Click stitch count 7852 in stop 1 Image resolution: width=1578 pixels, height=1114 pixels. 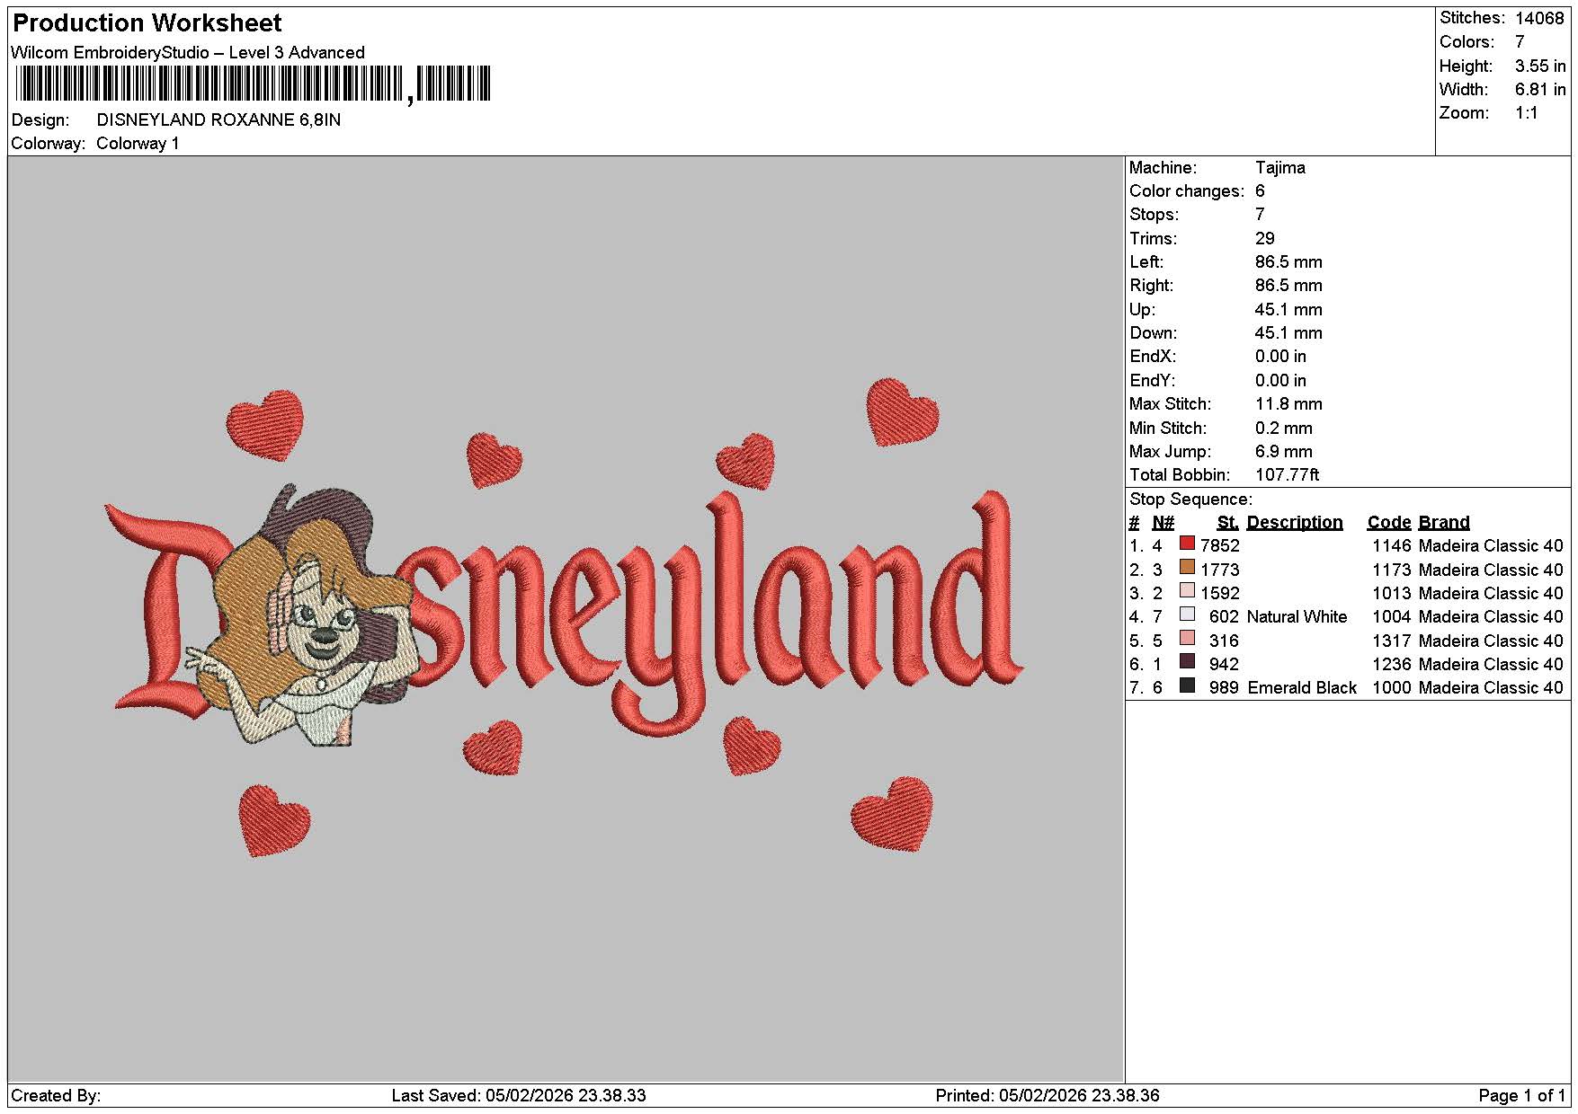(1220, 546)
